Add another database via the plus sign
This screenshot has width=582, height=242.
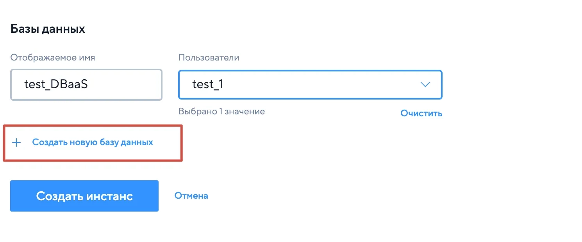coord(16,143)
